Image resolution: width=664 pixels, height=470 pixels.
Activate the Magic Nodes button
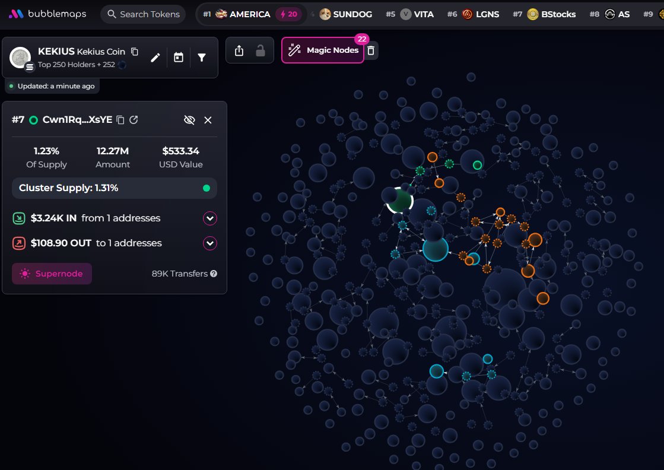(x=323, y=50)
